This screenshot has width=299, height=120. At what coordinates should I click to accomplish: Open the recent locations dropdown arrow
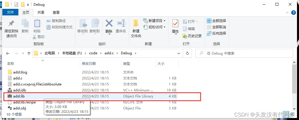[x=23, y=53]
